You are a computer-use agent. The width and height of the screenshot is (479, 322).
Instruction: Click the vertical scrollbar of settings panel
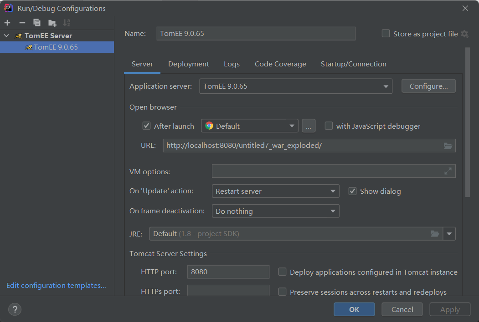tap(468, 122)
